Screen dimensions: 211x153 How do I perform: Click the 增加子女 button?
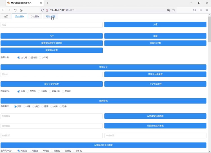103,67
